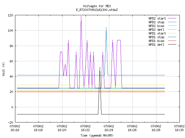Image resolution: width=185 pixels, height=138 pixels.
Task: Click the orange line sample beside NPD2 defl
Action: pos(172,29)
